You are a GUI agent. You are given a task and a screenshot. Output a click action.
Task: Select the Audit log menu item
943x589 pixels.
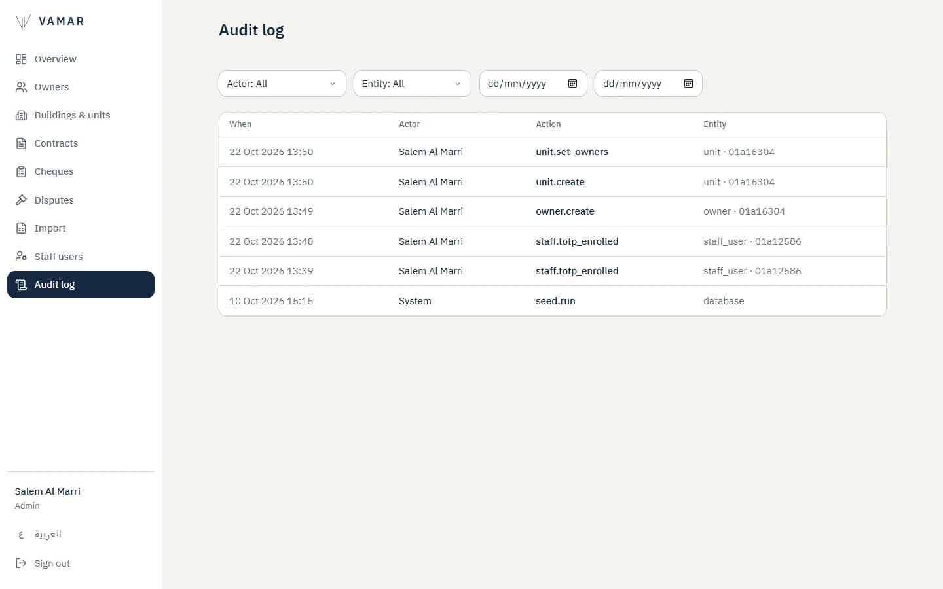coord(81,285)
